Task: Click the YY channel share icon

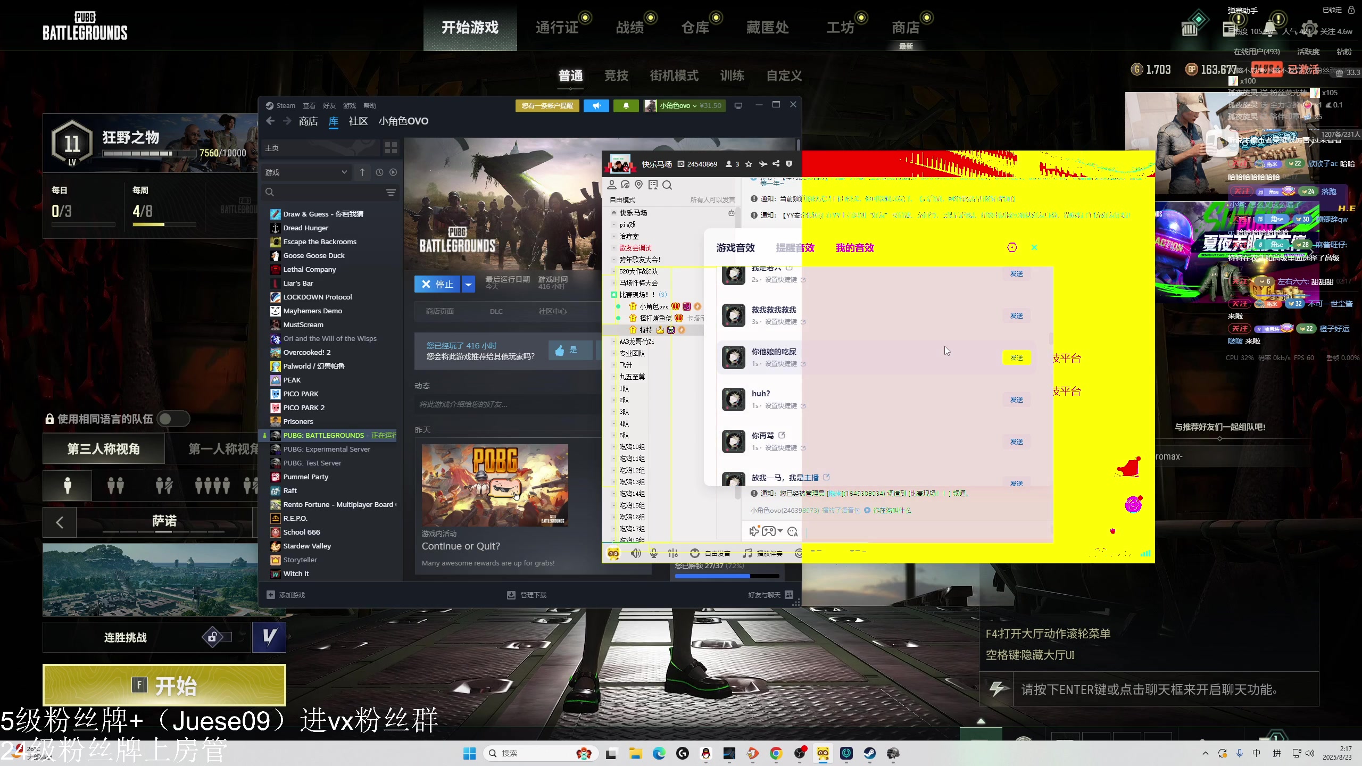Action: coord(776,164)
